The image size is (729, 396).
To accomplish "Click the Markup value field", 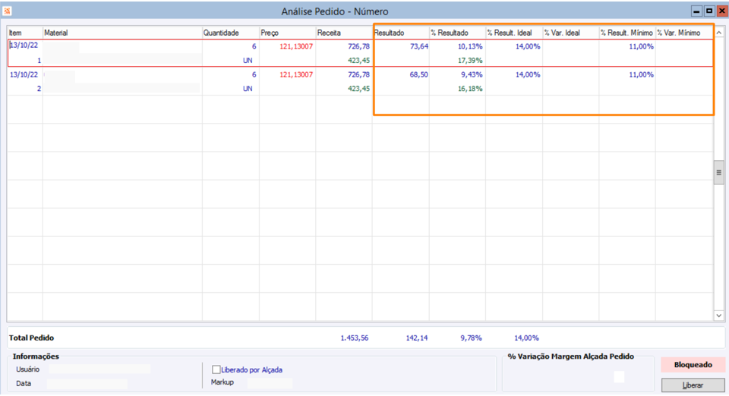I will [x=270, y=383].
